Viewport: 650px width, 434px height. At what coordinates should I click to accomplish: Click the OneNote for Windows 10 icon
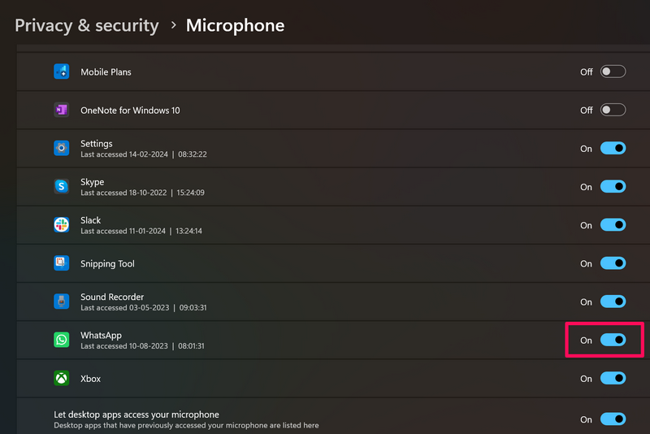click(62, 110)
